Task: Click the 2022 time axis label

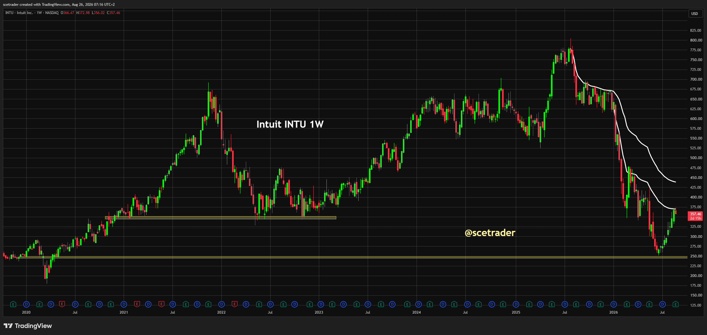Action: click(x=221, y=312)
